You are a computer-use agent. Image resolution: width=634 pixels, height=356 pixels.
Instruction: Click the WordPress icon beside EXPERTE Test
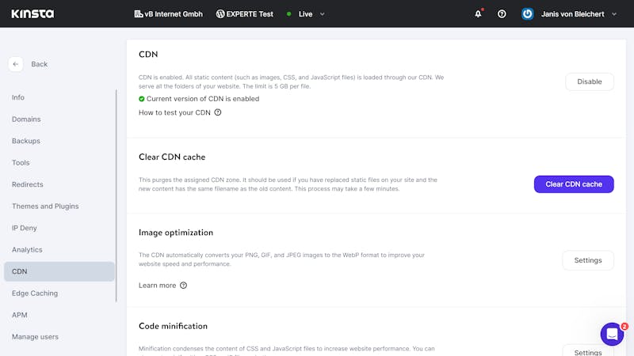pos(220,13)
